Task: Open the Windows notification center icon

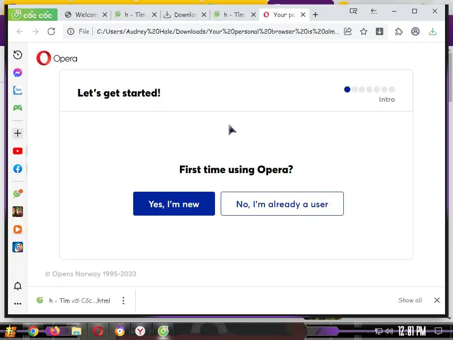Action: 438,331
